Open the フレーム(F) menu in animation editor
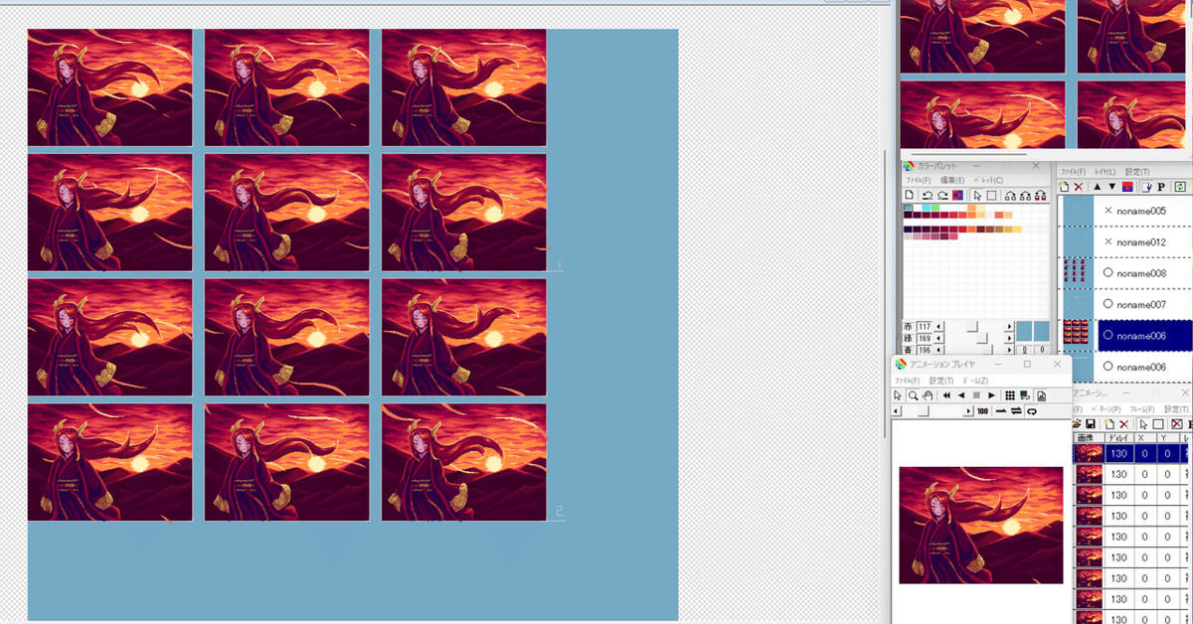This screenshot has height=624, width=1193. click(x=1142, y=408)
